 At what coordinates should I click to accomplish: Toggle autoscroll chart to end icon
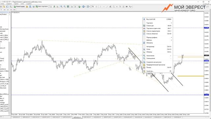72,7
